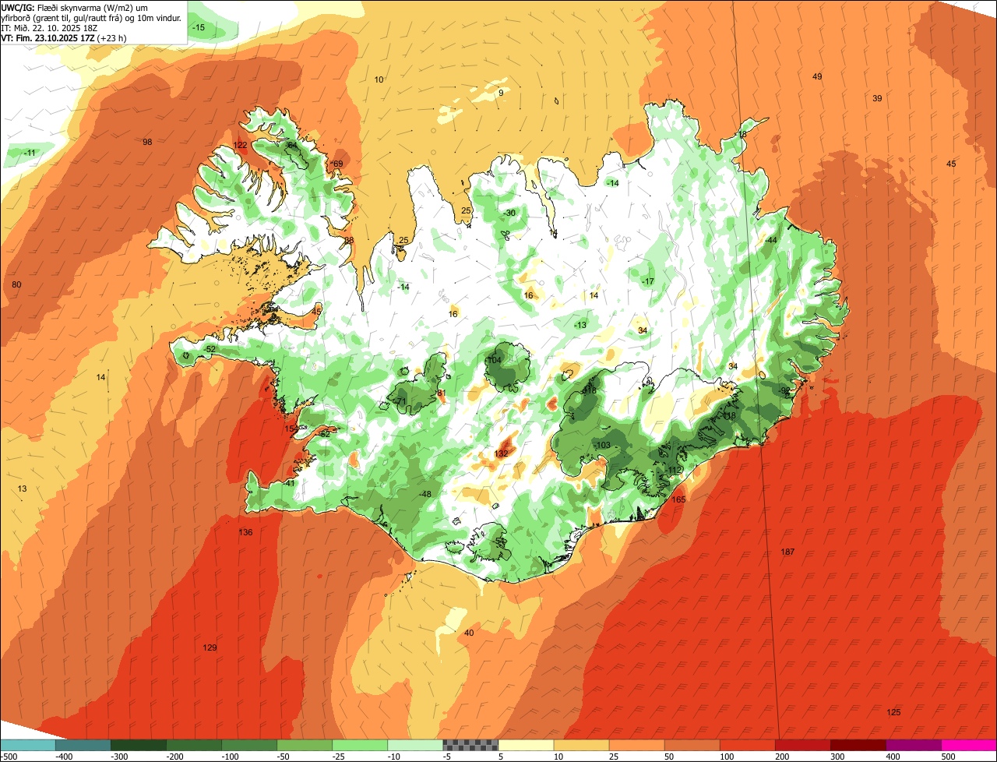Click the '69' value east of the Westfjords
Image resolution: width=997 pixels, height=762 pixels.
pos(338,163)
